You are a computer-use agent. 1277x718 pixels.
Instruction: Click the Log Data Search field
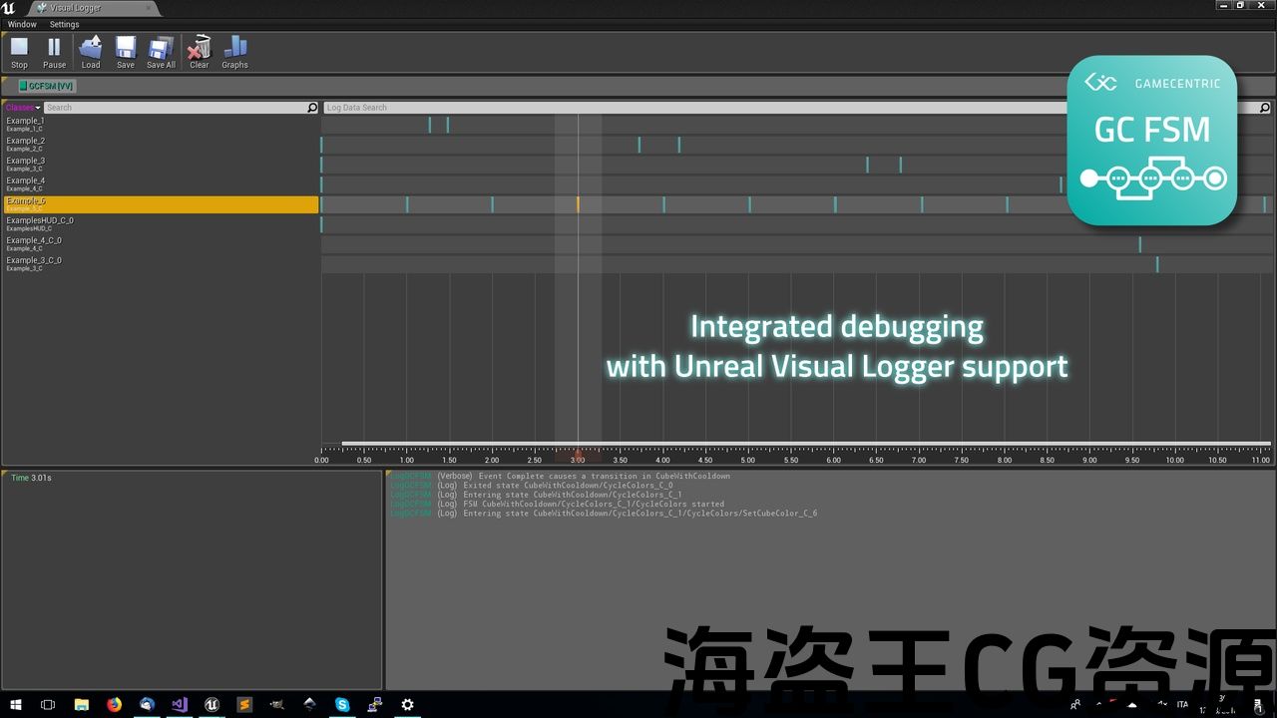(788, 108)
